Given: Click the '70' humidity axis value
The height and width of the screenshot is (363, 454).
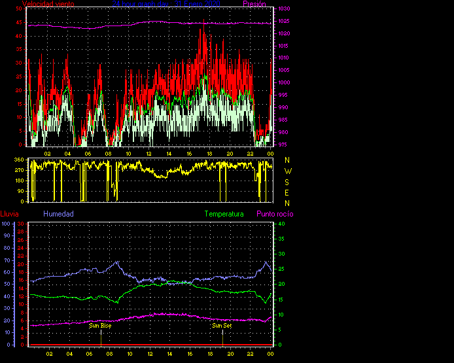Looking at the screenshot, I should coord(7,260).
